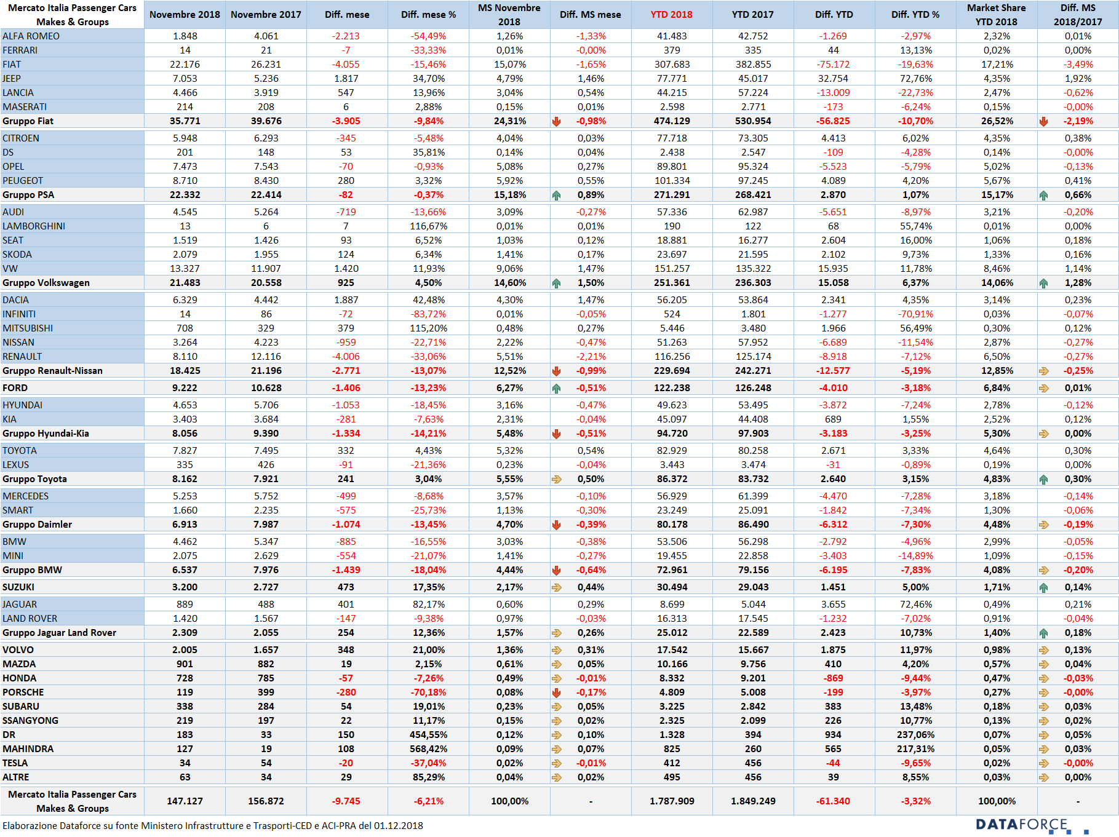The image size is (1119, 837).
Task: Click the yellow sideways arrow in SUZUKI Diff. MS mese
Action: click(556, 587)
